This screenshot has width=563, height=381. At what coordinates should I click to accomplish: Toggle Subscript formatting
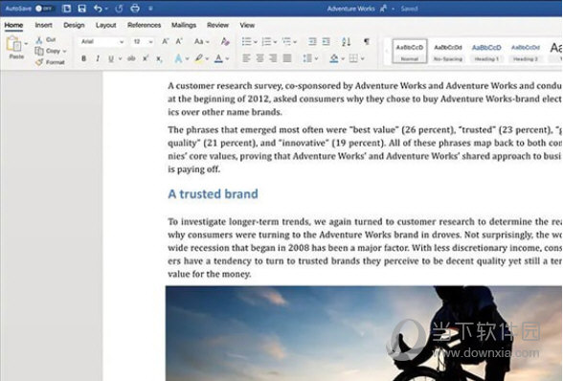point(159,58)
